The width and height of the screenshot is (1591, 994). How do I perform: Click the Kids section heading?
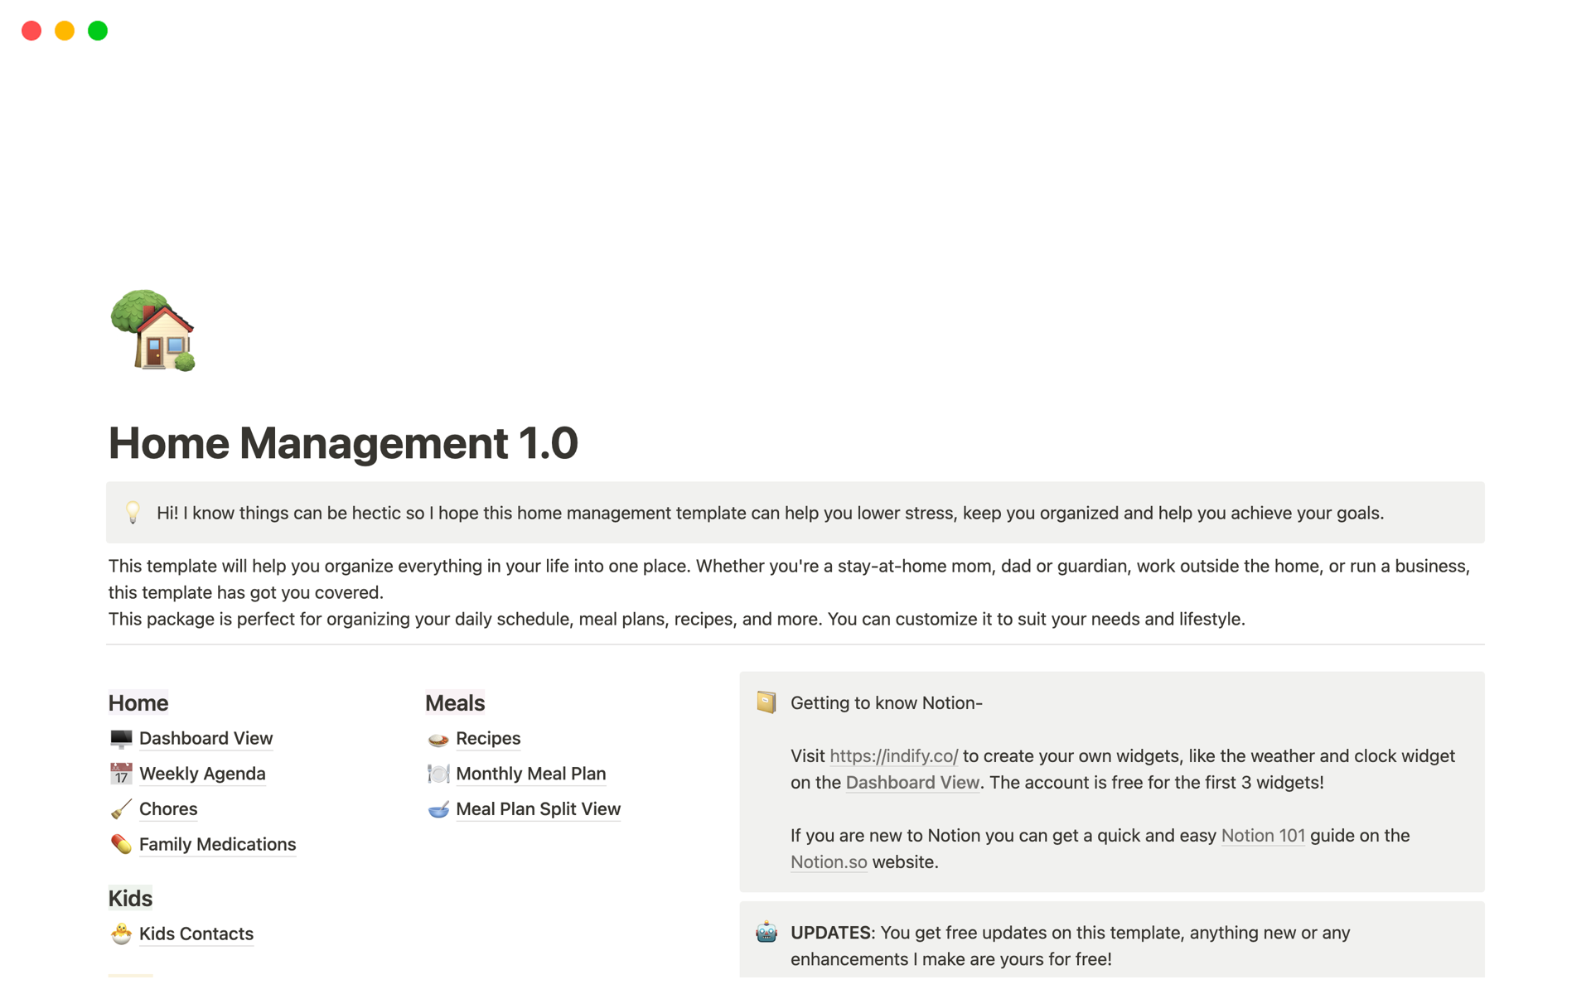[130, 899]
